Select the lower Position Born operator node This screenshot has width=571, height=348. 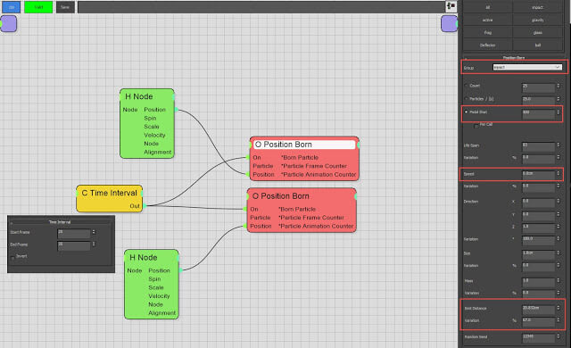[302, 211]
